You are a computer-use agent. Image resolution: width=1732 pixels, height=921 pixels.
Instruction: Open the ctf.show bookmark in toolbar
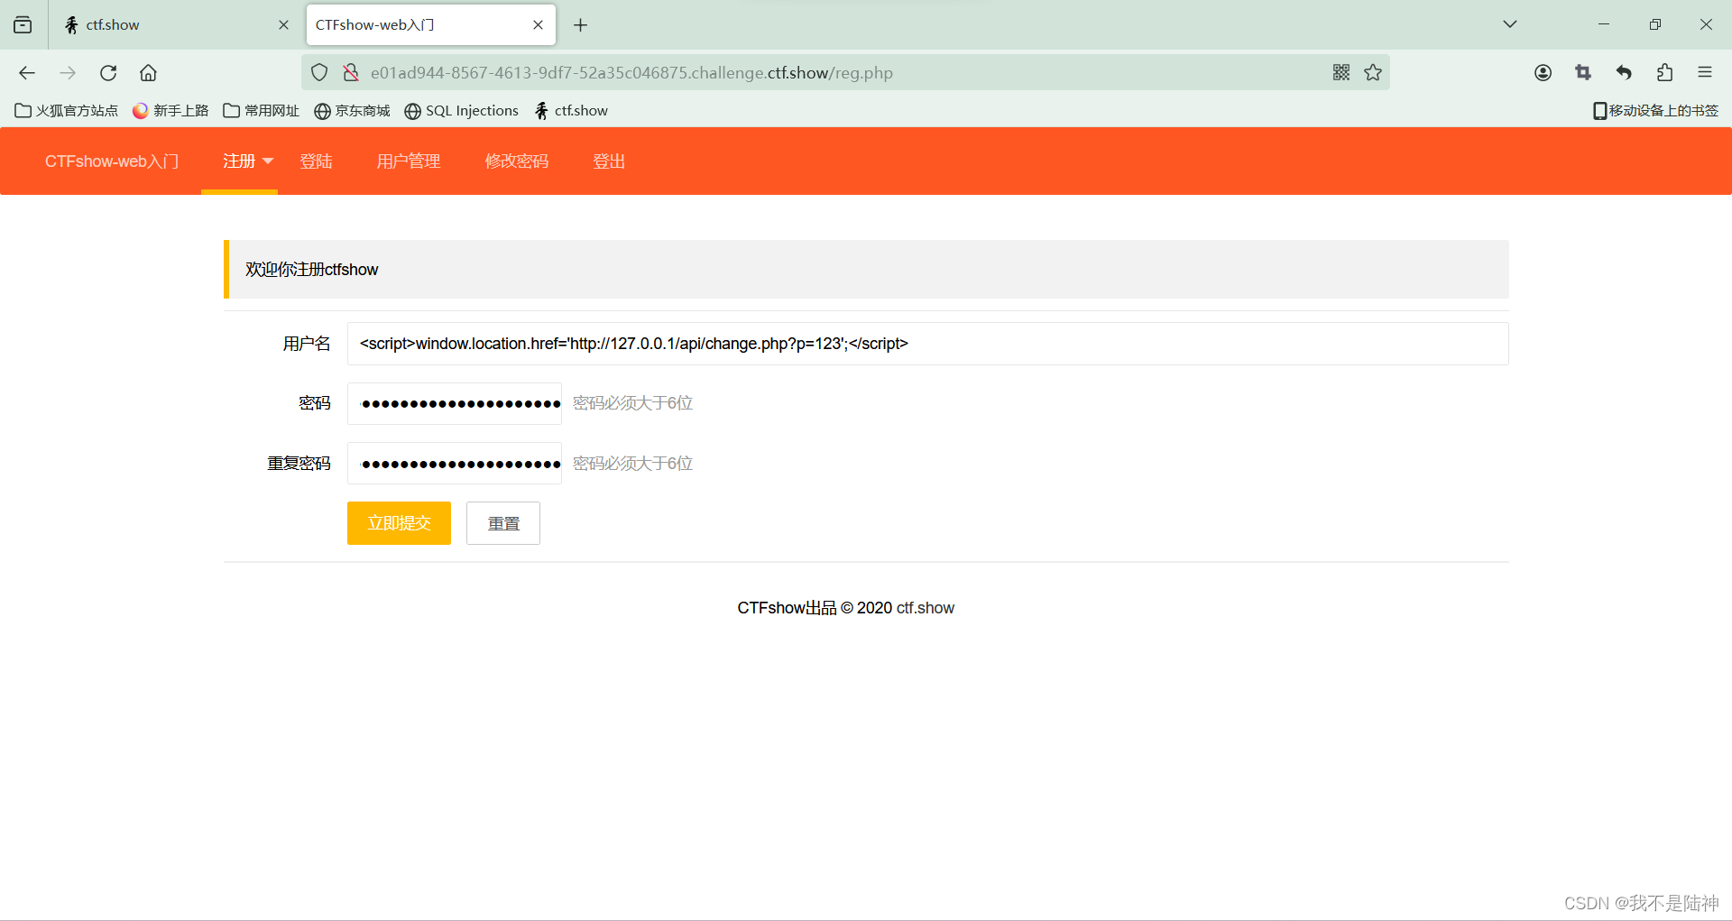[x=571, y=111]
